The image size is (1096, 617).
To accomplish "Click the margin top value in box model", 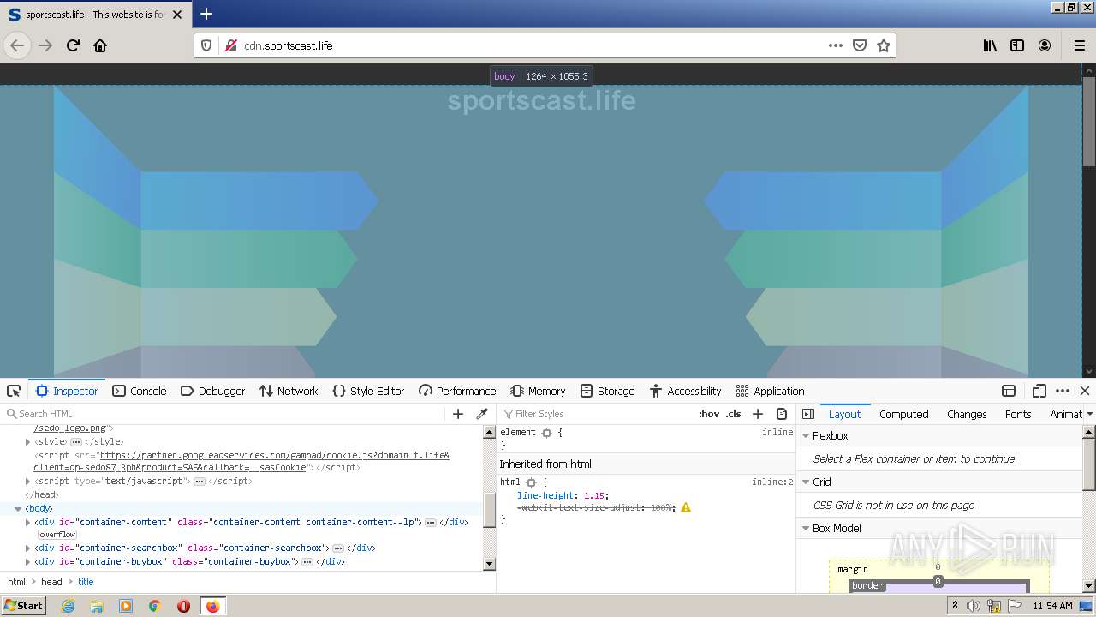I will (938, 566).
